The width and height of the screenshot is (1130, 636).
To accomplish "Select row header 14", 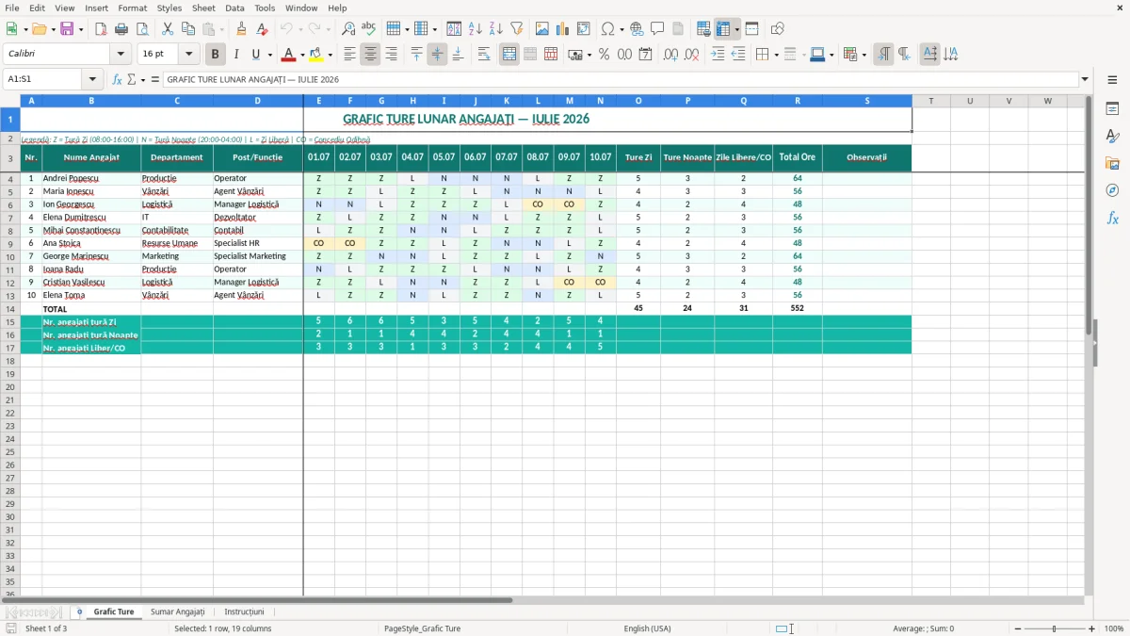I will tap(10, 309).
